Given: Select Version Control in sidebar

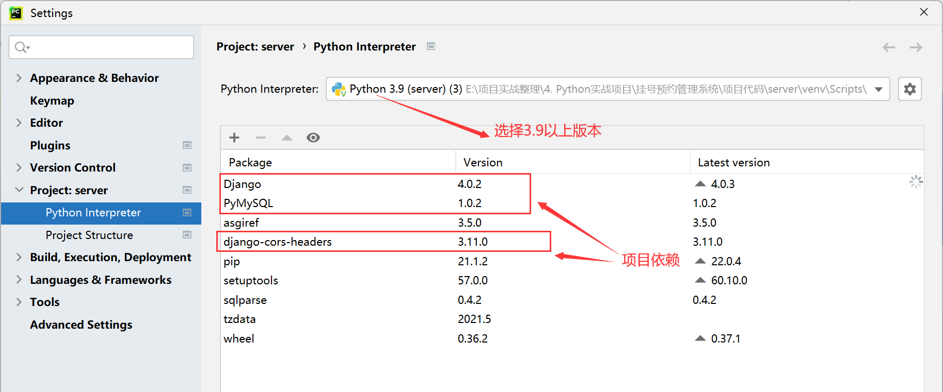Looking at the screenshot, I should (x=73, y=167).
